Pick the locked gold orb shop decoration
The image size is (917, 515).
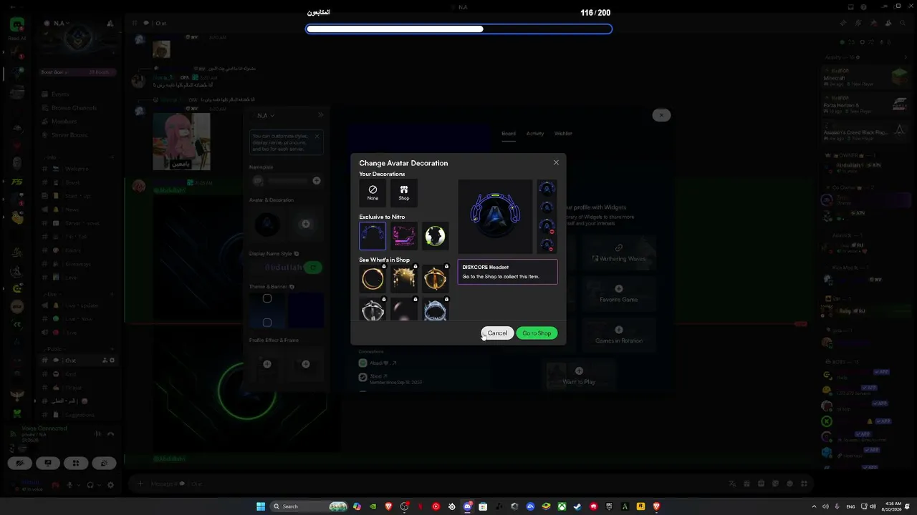pos(435,279)
